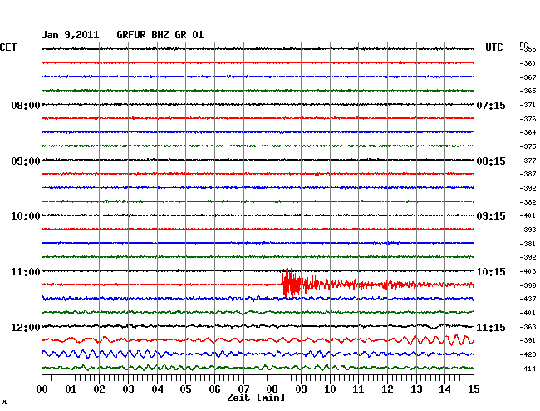Select DC offset value "-371"

click(528, 105)
